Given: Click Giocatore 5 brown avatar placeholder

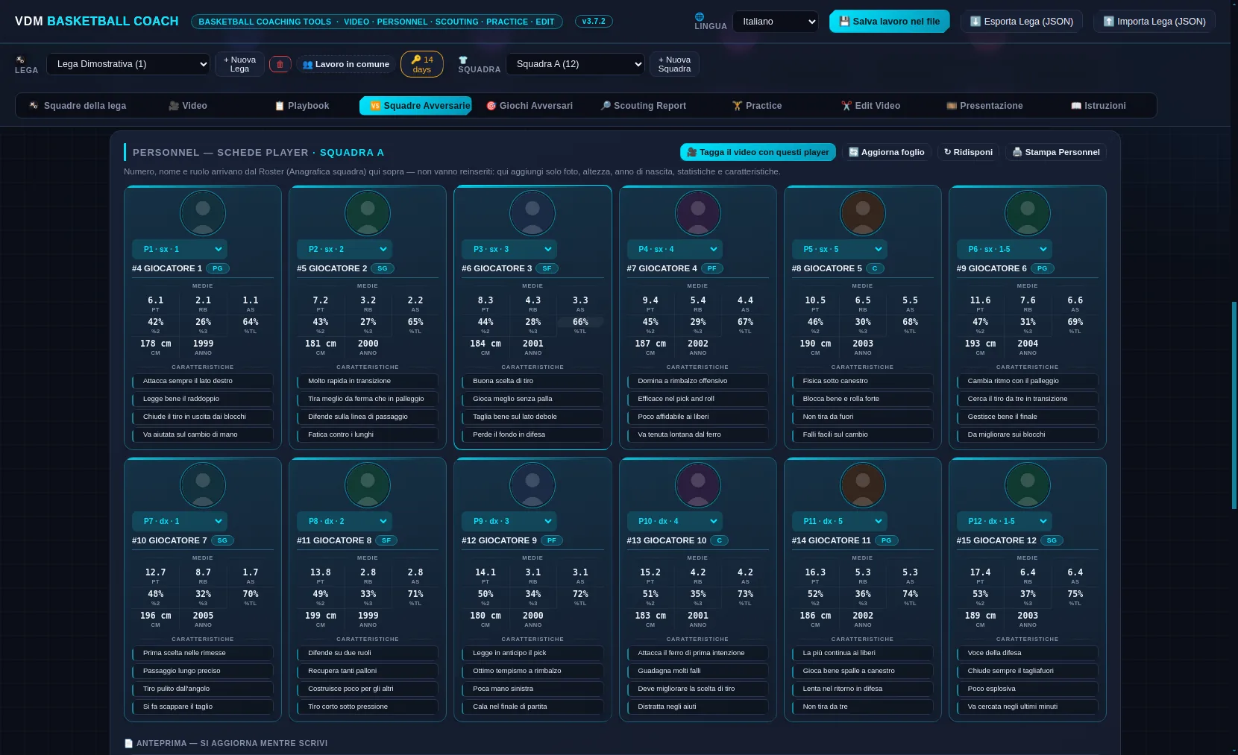Looking at the screenshot, I should tap(863, 213).
